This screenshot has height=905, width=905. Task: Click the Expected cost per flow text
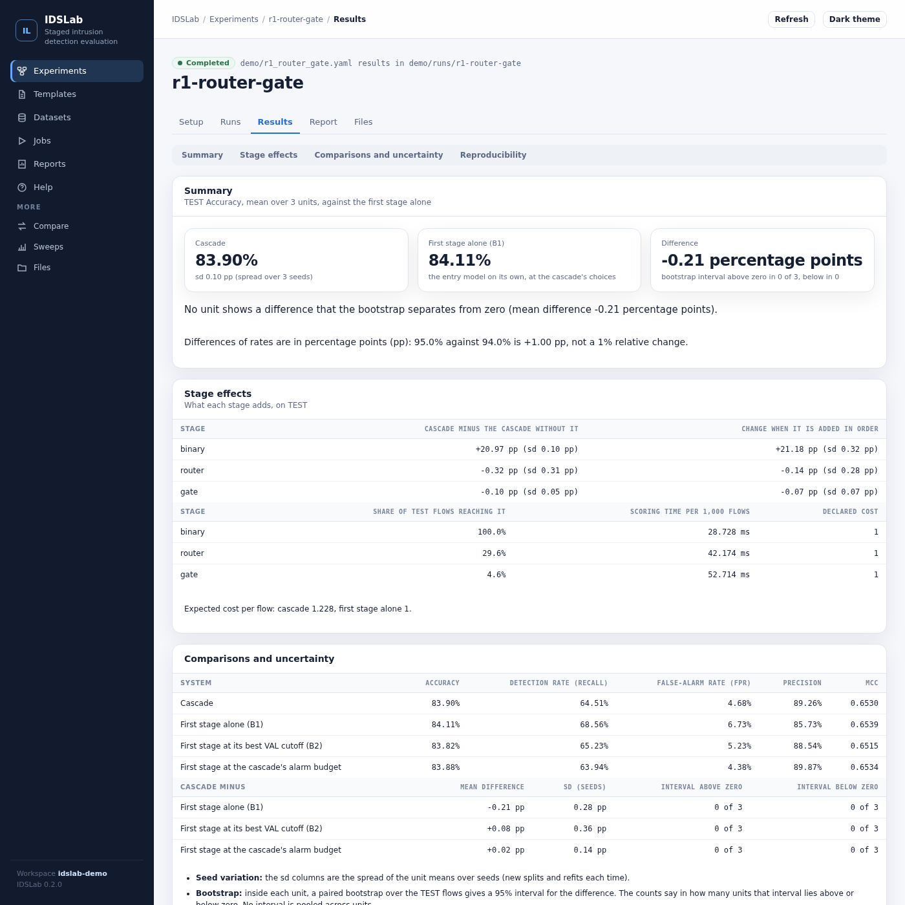(x=298, y=609)
